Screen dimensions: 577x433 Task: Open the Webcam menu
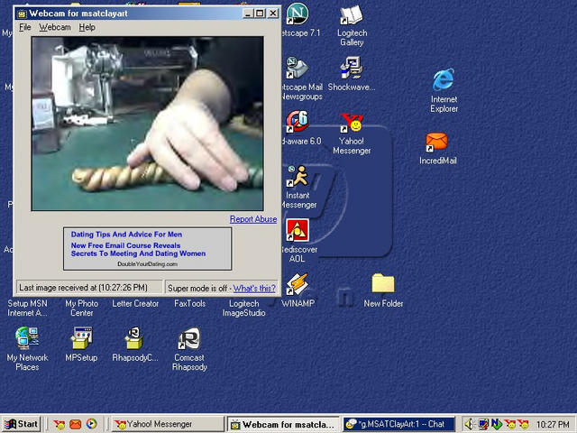(55, 27)
